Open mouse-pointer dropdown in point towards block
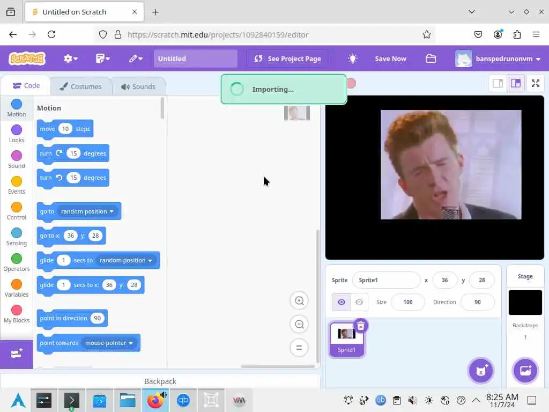The image size is (549, 412). click(x=109, y=343)
